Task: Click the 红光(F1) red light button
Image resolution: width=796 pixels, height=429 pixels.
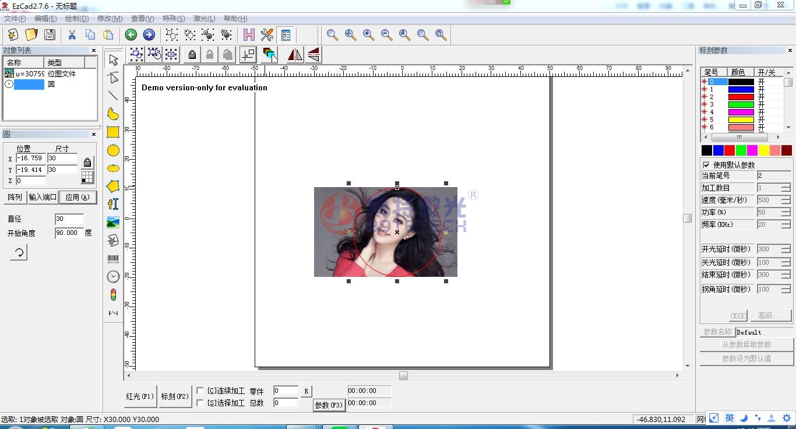Action: click(140, 396)
